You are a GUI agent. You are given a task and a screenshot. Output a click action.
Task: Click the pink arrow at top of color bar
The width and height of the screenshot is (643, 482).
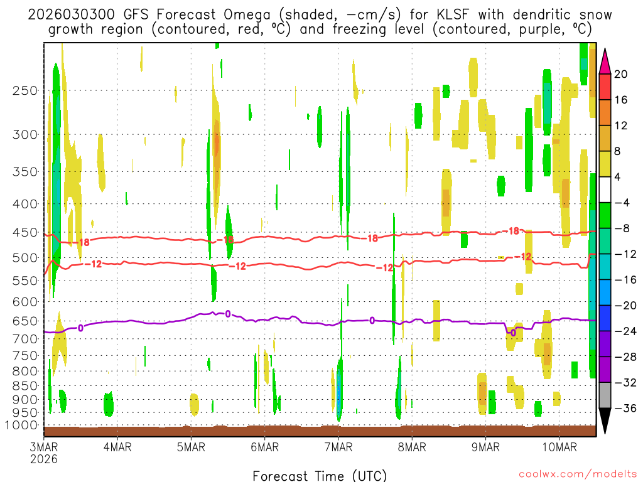point(605,62)
